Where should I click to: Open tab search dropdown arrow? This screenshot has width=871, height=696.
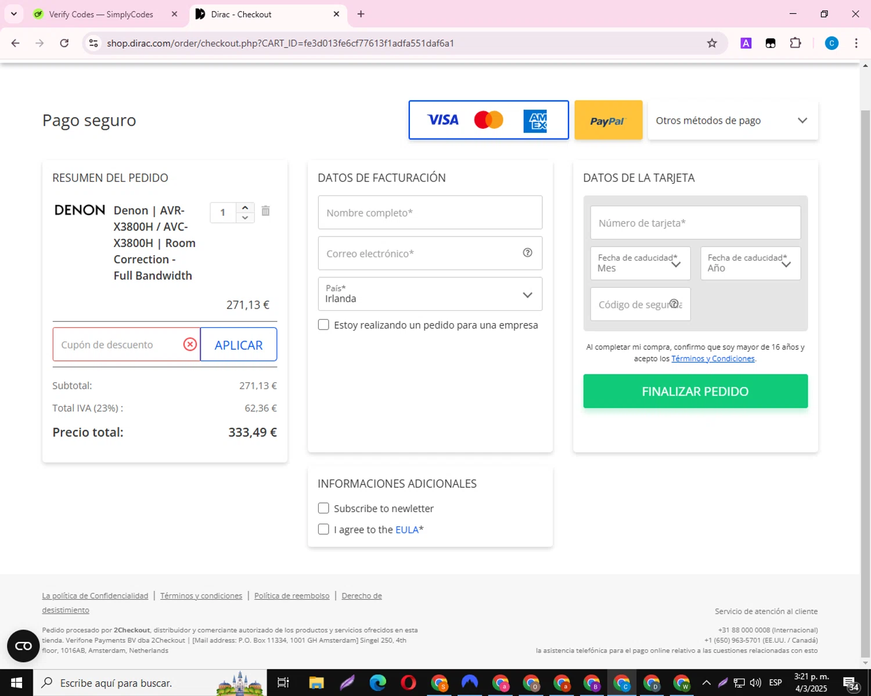coord(14,14)
